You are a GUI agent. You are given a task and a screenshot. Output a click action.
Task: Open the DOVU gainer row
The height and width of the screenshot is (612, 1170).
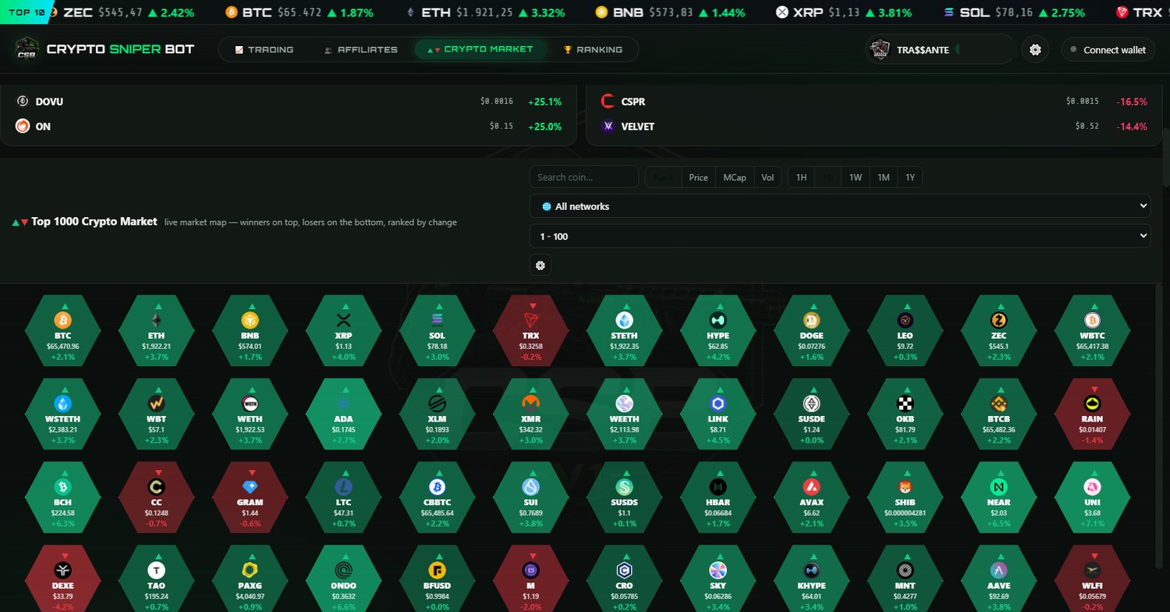point(289,101)
